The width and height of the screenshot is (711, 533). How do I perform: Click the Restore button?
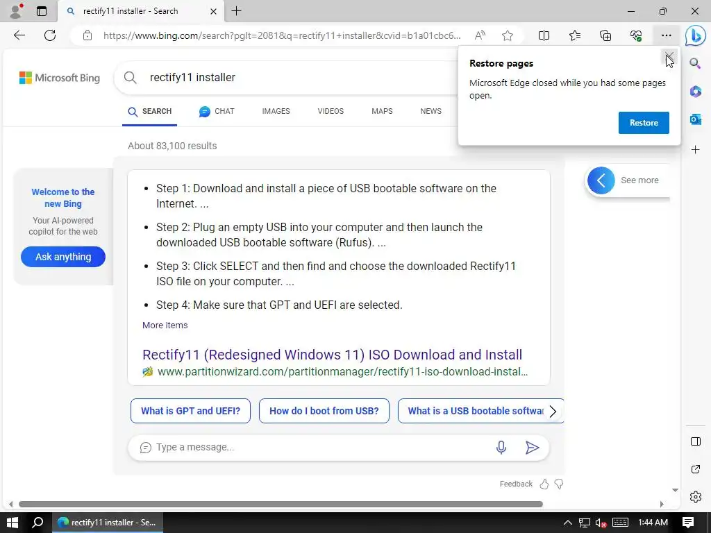click(644, 123)
